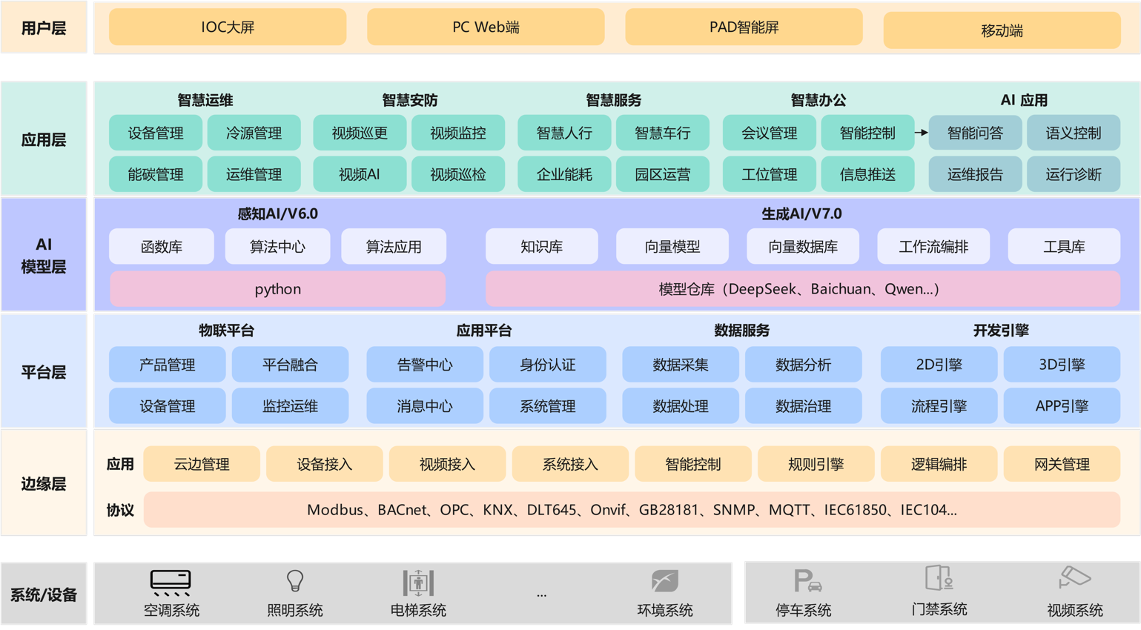1141x630 pixels.
Task: Click the 告警中心 module
Action: 425,365
